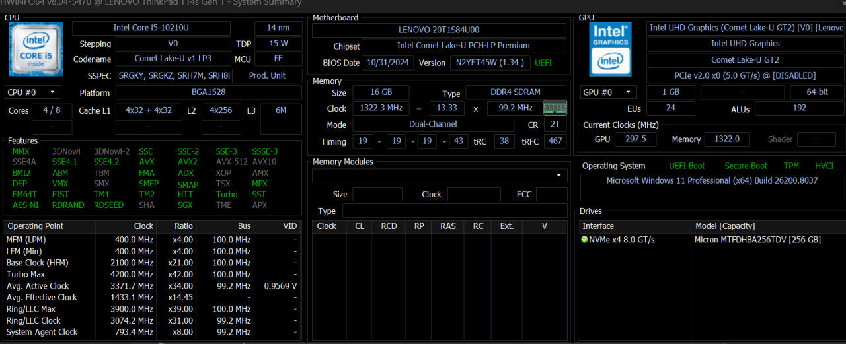Click the Interface column header in Drives
Viewport: 846px width, 344px height.
pos(634,226)
